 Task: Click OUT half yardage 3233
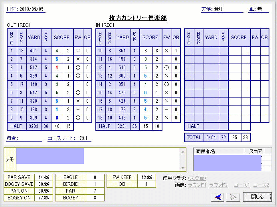(x=34, y=126)
